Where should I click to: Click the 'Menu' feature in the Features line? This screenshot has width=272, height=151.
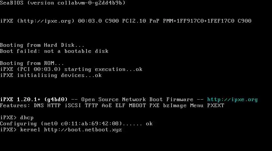[196, 106]
